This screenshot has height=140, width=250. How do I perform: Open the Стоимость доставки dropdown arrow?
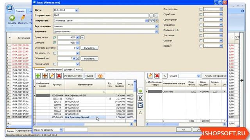(77, 48)
